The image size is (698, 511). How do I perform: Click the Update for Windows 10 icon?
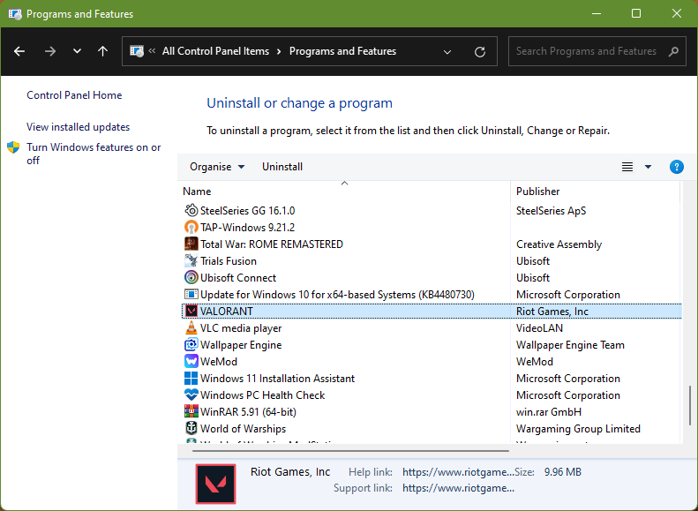[191, 294]
